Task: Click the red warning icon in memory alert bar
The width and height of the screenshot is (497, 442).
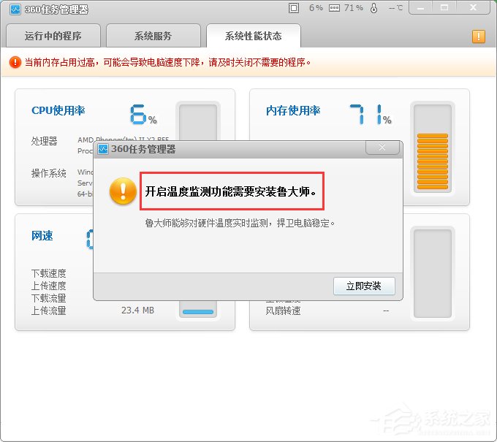Action: tap(15, 62)
